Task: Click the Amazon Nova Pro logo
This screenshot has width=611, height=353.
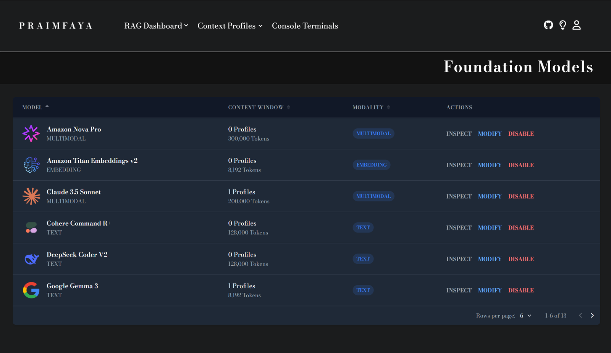Action: click(x=31, y=133)
